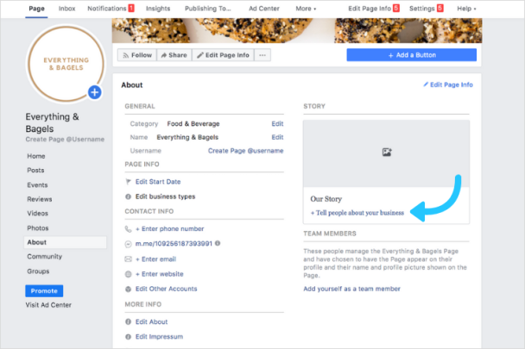525x349 pixels.
Task: Click the Messenger icon next to m.me link
Action: coord(129,244)
